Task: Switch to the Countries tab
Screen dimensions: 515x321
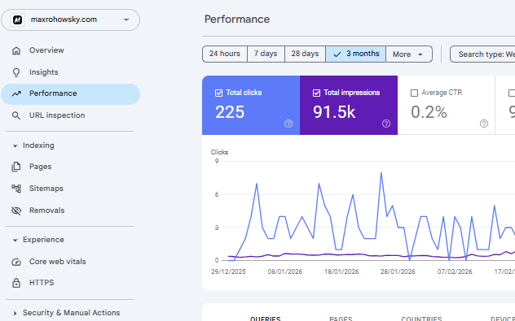Action: click(x=421, y=319)
